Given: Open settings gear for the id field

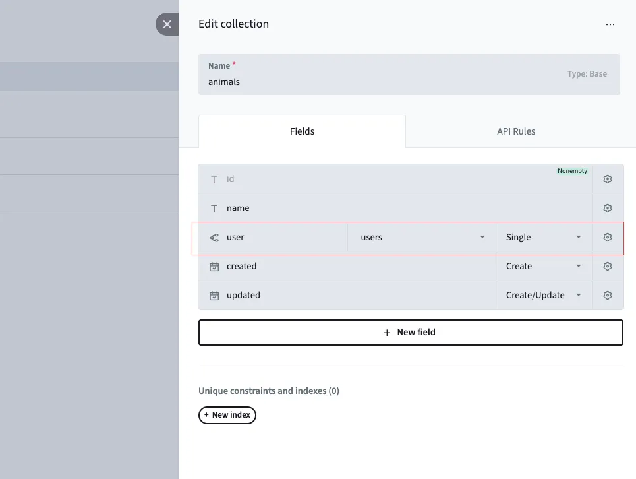Looking at the screenshot, I should pos(607,178).
